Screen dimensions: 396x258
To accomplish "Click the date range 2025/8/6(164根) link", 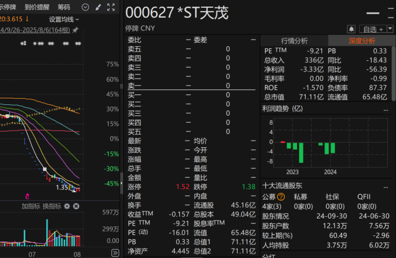I will click(35, 30).
